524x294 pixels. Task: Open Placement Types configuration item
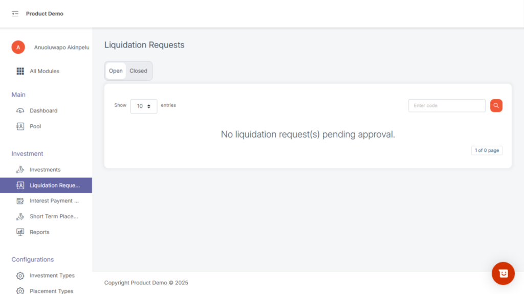(51, 291)
